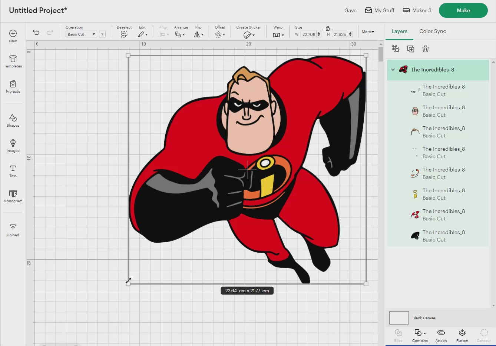
Task: Click the Operation help question mark
Action: (x=102, y=34)
